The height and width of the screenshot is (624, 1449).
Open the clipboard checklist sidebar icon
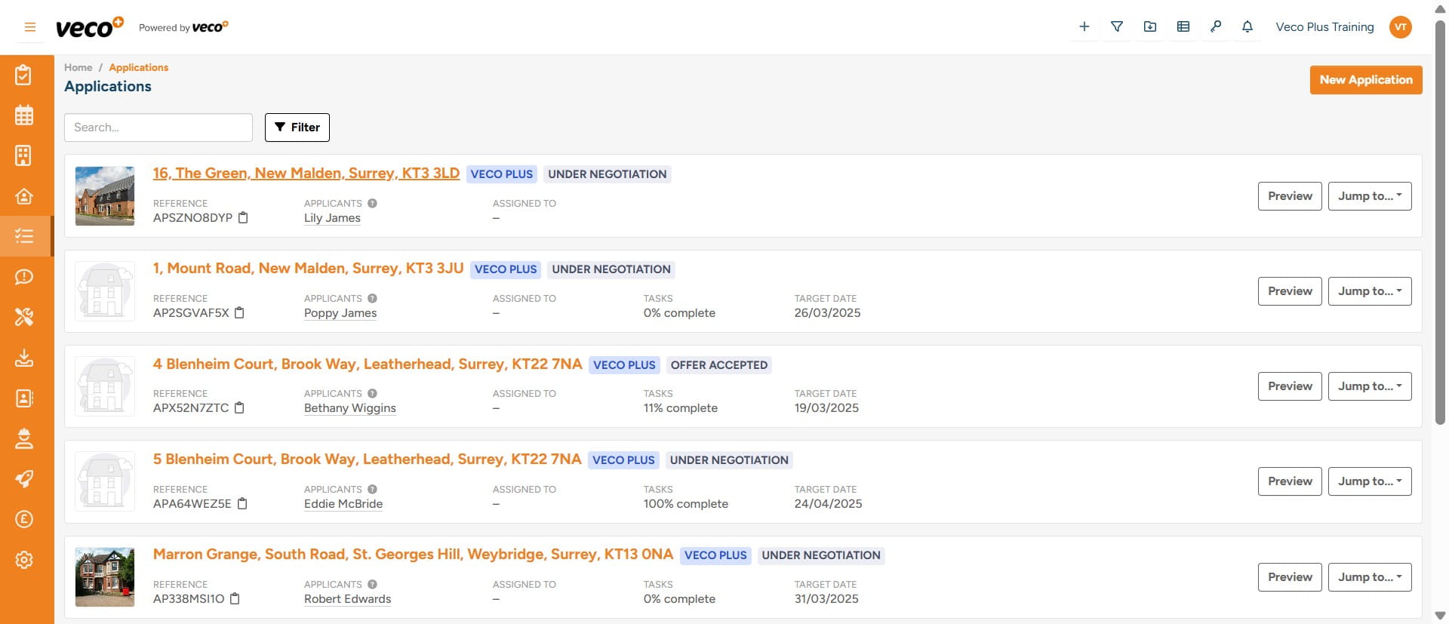[x=24, y=75]
